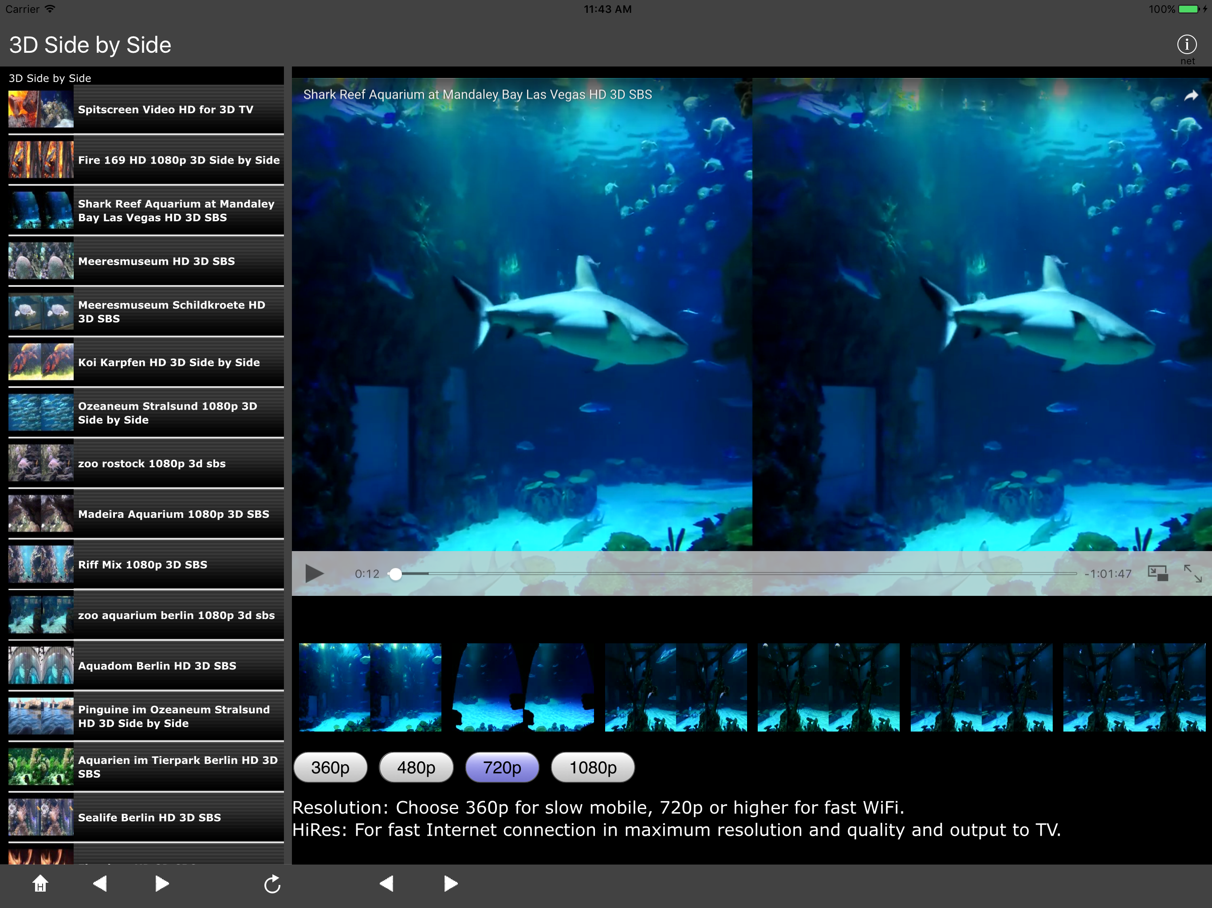This screenshot has width=1212, height=908.
Task: Click the share arrow on video
Action: [x=1191, y=96]
